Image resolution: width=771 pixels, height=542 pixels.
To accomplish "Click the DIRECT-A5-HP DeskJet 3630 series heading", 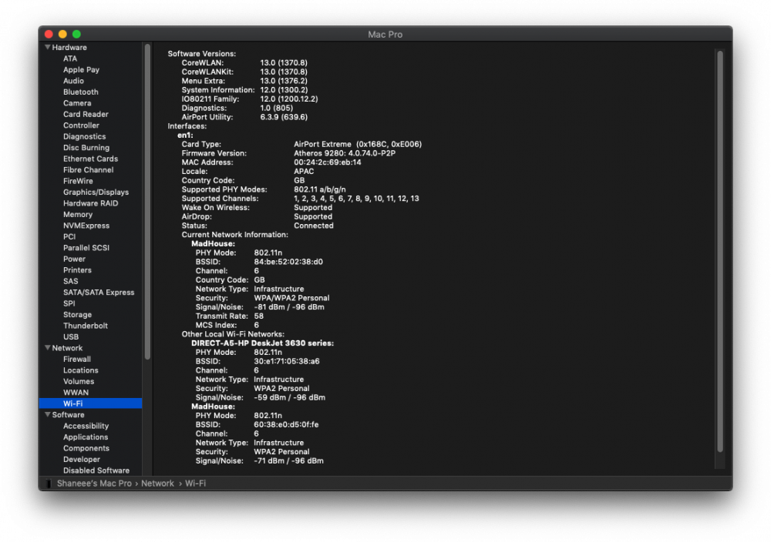I will [263, 343].
